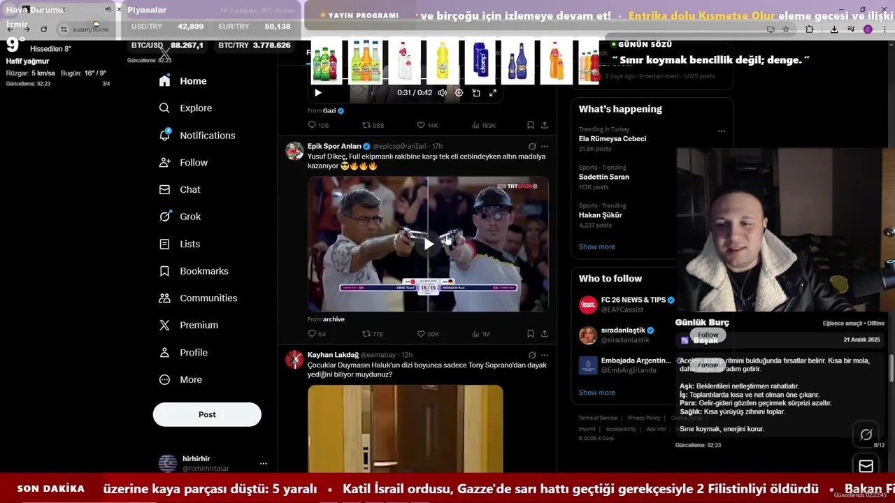Image resolution: width=895 pixels, height=503 pixels.
Task: Click the x.com/home address bar
Action: click(x=91, y=29)
